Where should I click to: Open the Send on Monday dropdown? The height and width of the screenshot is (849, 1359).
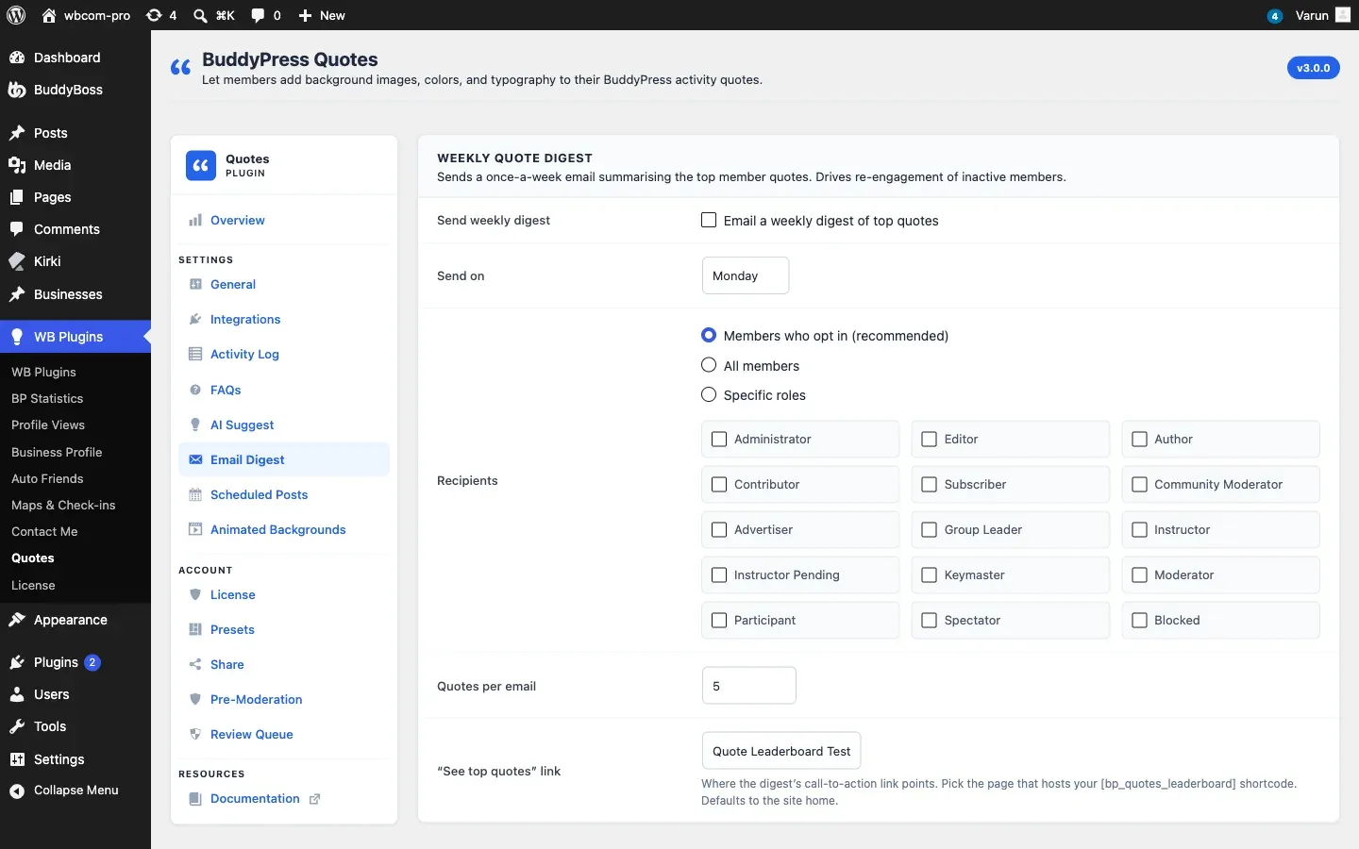click(746, 275)
